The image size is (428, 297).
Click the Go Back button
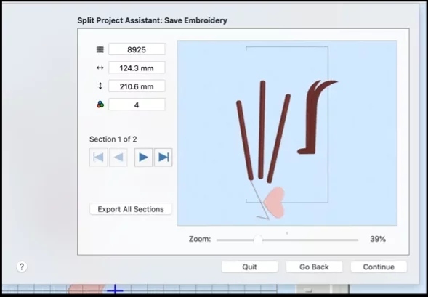coord(314,267)
